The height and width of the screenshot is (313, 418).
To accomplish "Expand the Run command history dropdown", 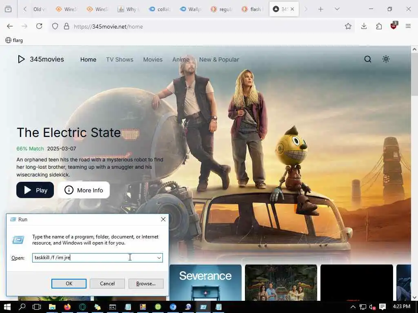I will [159, 258].
